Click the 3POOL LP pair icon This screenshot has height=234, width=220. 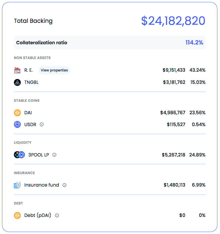pyautogui.click(x=19, y=155)
